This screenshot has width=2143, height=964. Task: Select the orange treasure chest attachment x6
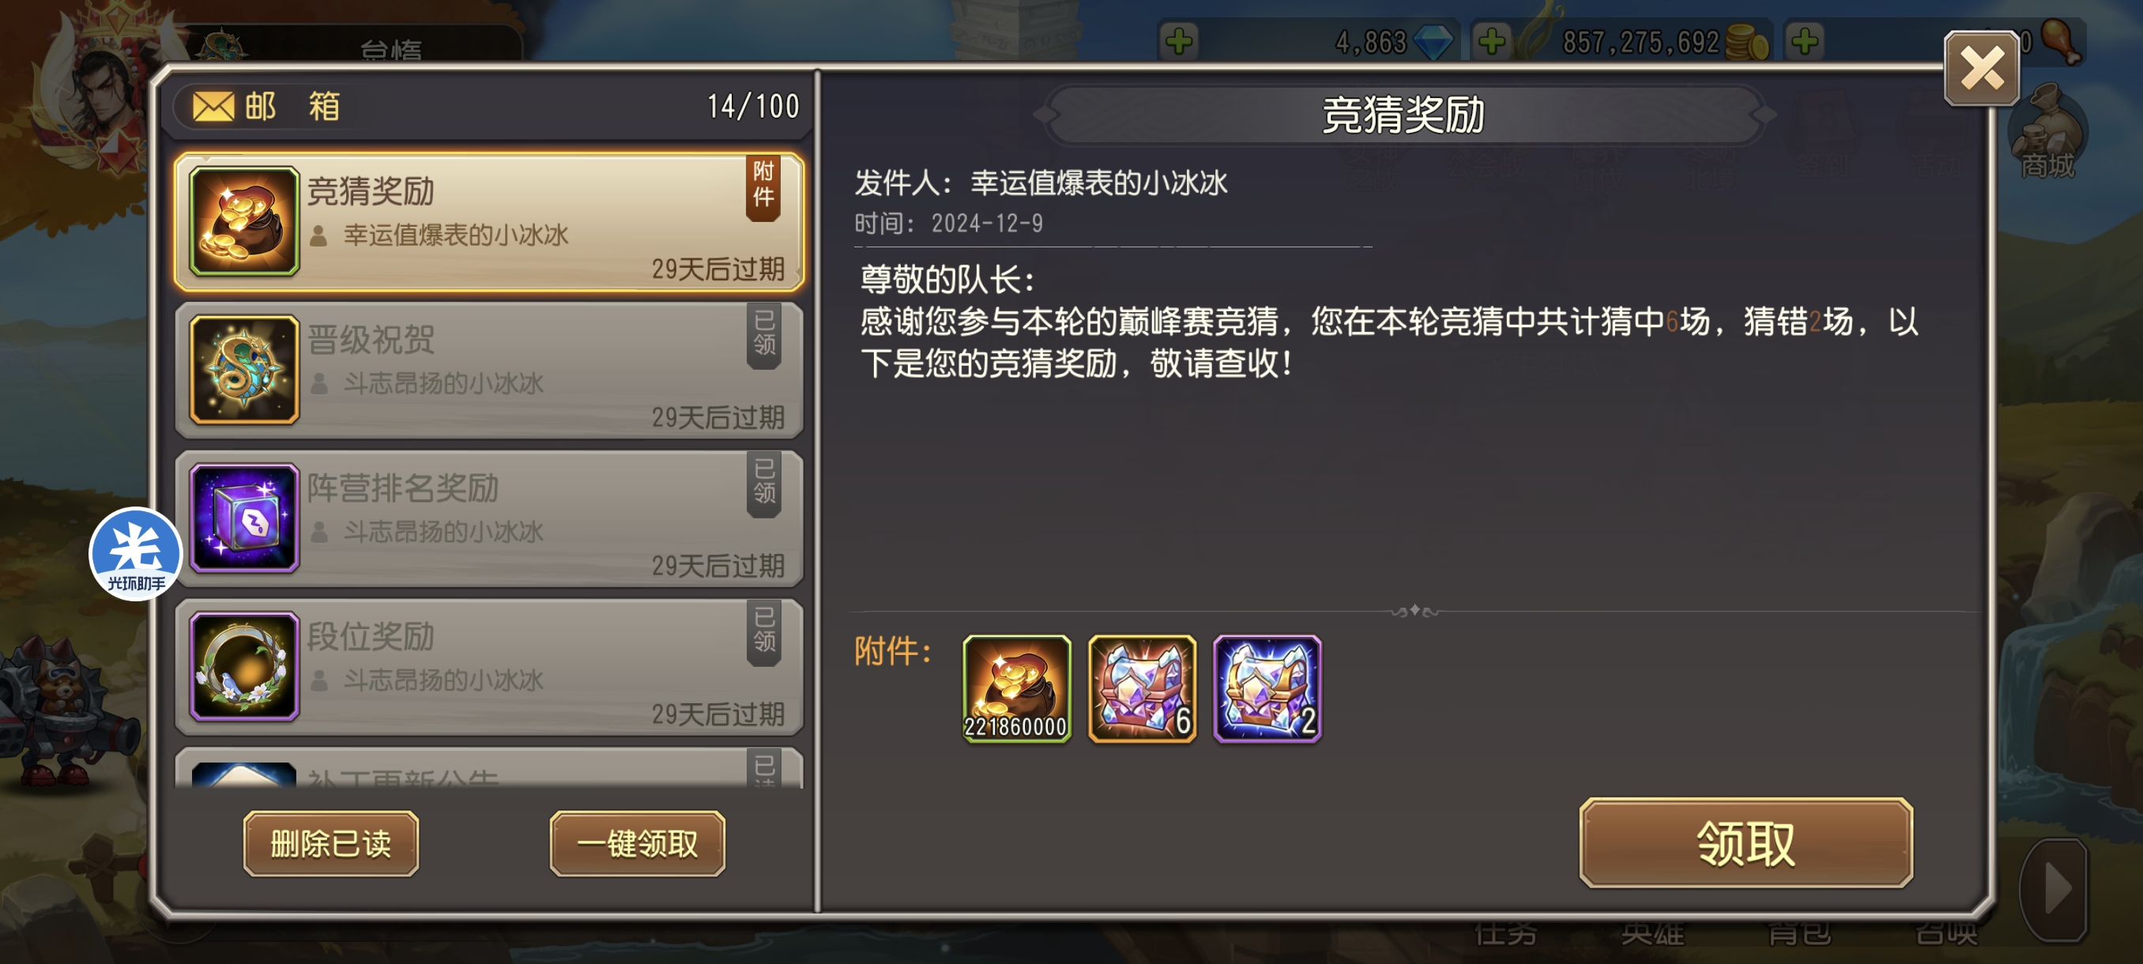coord(1141,688)
